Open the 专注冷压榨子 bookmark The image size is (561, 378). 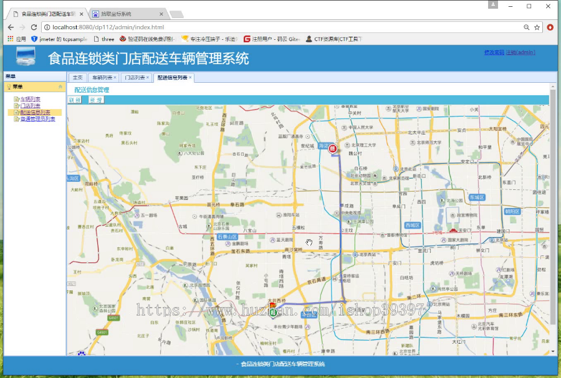(209, 39)
